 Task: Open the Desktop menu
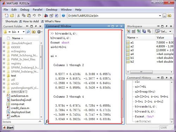(x=52, y=9)
